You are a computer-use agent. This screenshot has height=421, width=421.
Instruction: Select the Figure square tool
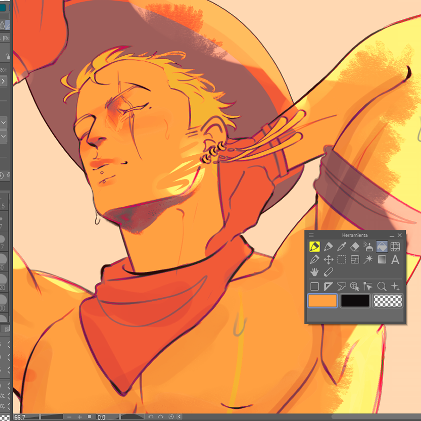pyautogui.click(x=314, y=286)
